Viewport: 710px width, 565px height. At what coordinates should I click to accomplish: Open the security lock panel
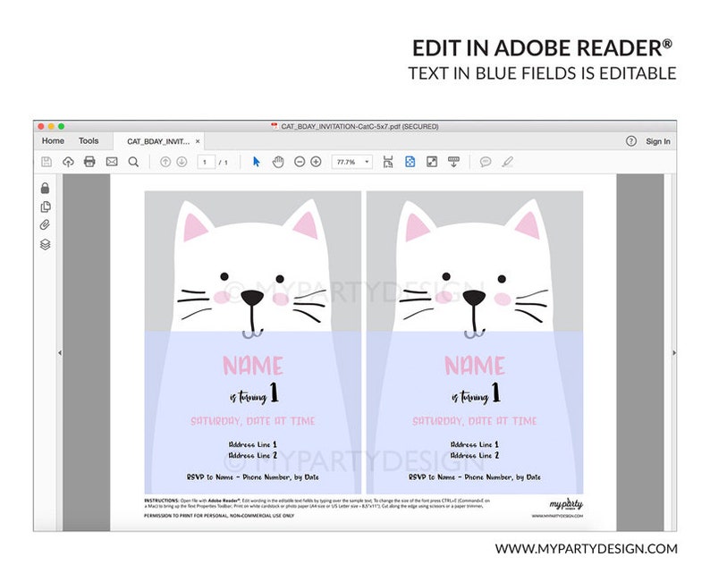[x=45, y=188]
